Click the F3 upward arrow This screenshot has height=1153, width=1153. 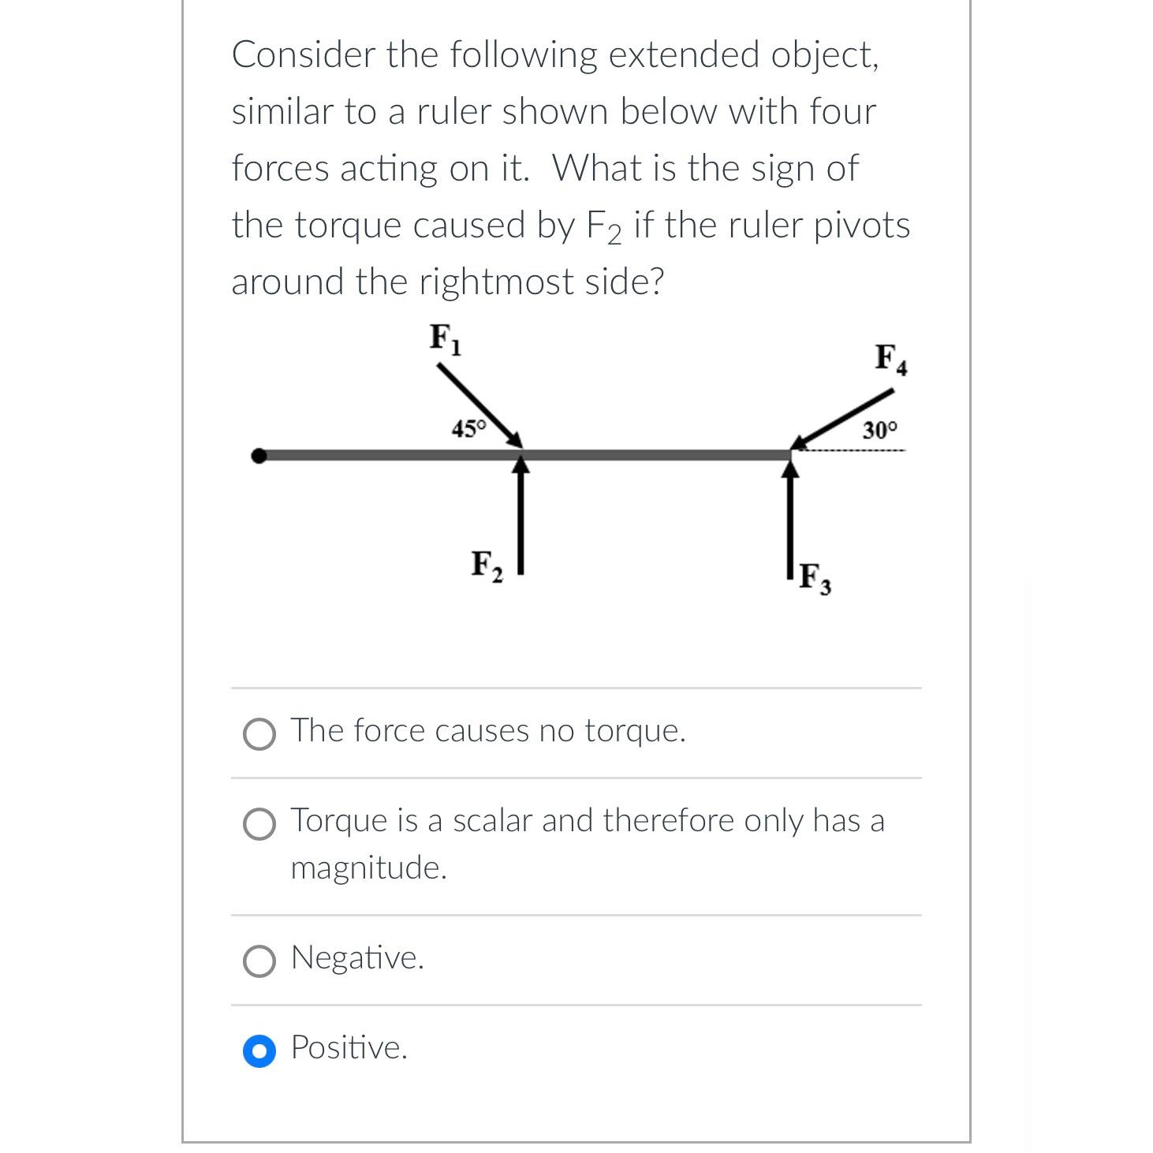(789, 513)
